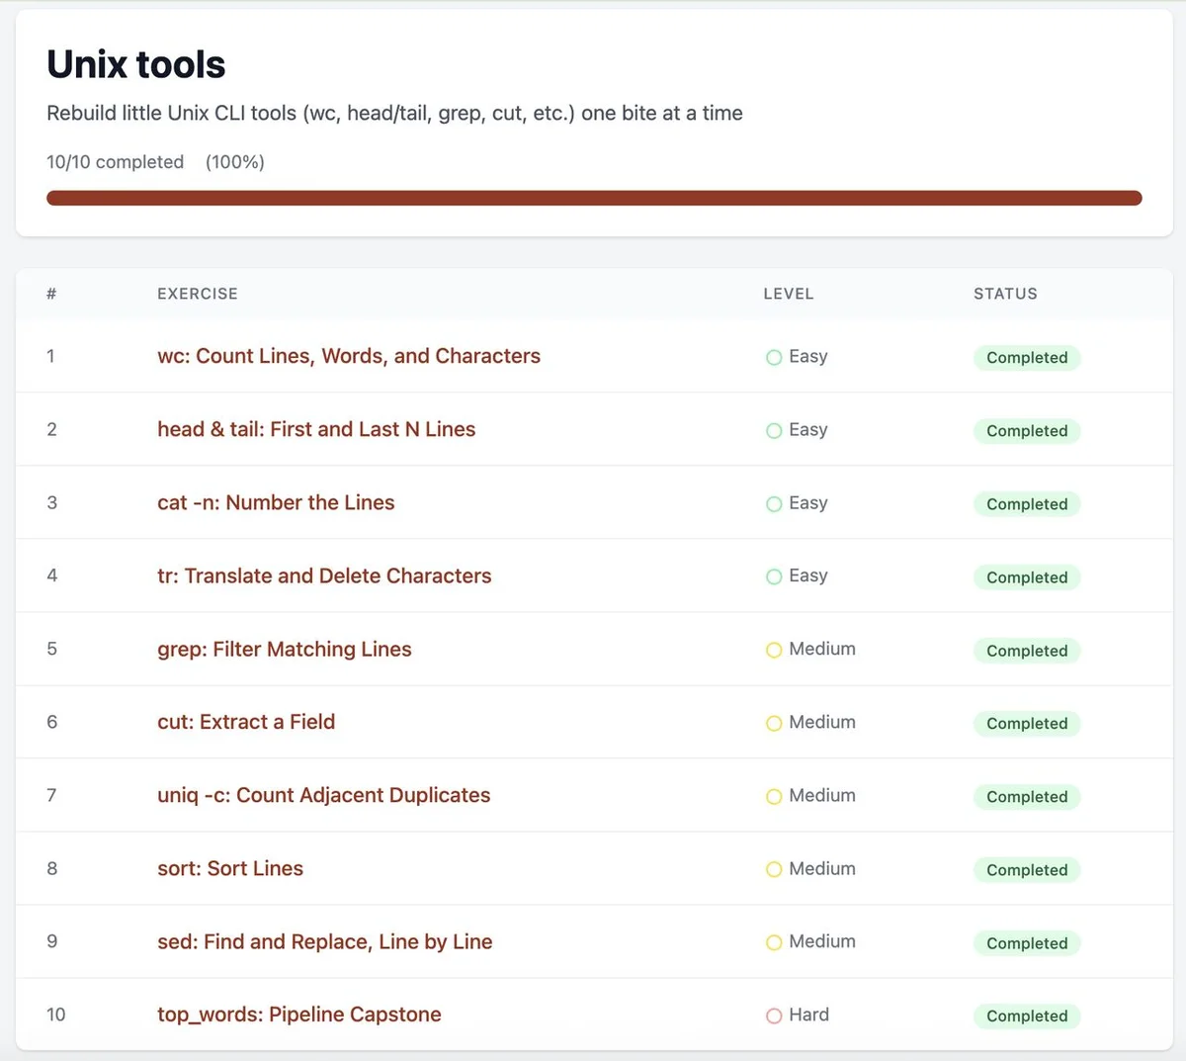The width and height of the screenshot is (1186, 1061).
Task: Click the Easy label in the head & tail row
Action: (808, 429)
